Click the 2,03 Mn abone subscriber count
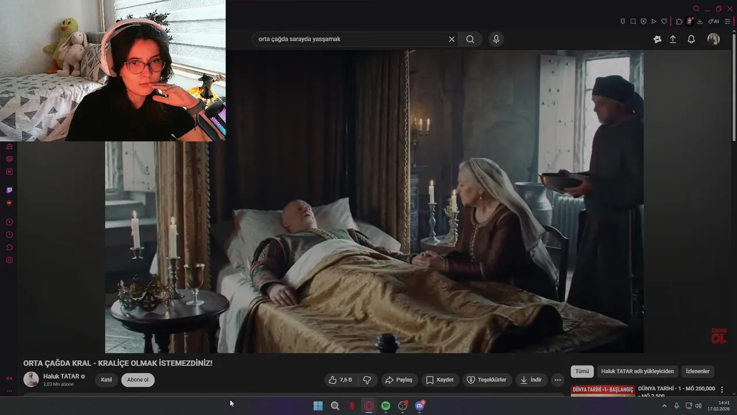This screenshot has height=415, width=737. click(58, 384)
